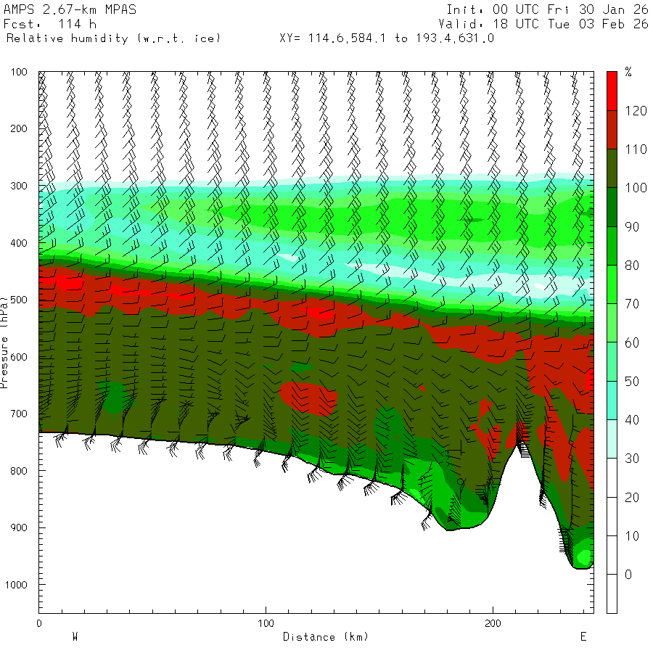Click the olive 100–110 colorbar segment
Viewport: 653px width, 653px height.
612,168
